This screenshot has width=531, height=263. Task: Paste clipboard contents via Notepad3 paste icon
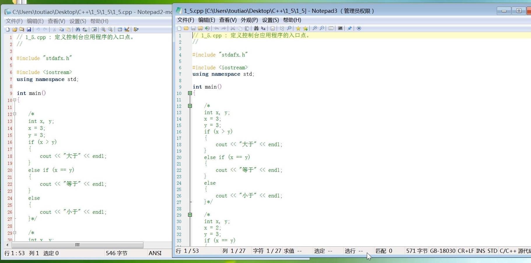pyautogui.click(x=247, y=28)
